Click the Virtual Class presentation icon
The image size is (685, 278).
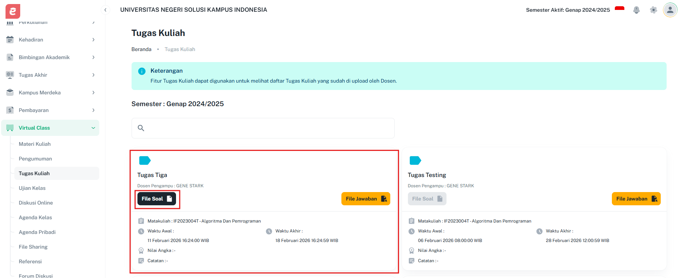point(10,128)
